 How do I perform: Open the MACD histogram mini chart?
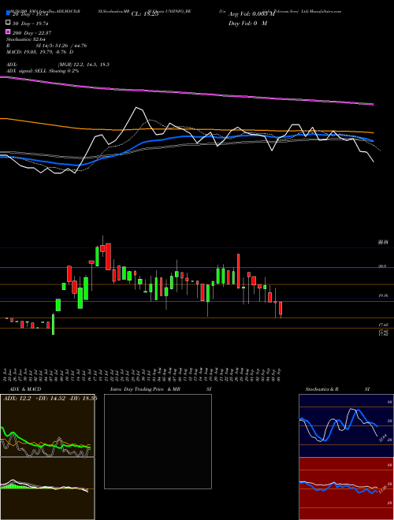[x=47, y=488]
